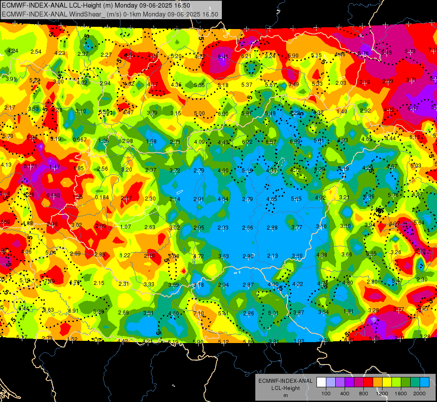Click the legend tick label 1200
This screenshot has height=402, width=437.
[x=382, y=394]
